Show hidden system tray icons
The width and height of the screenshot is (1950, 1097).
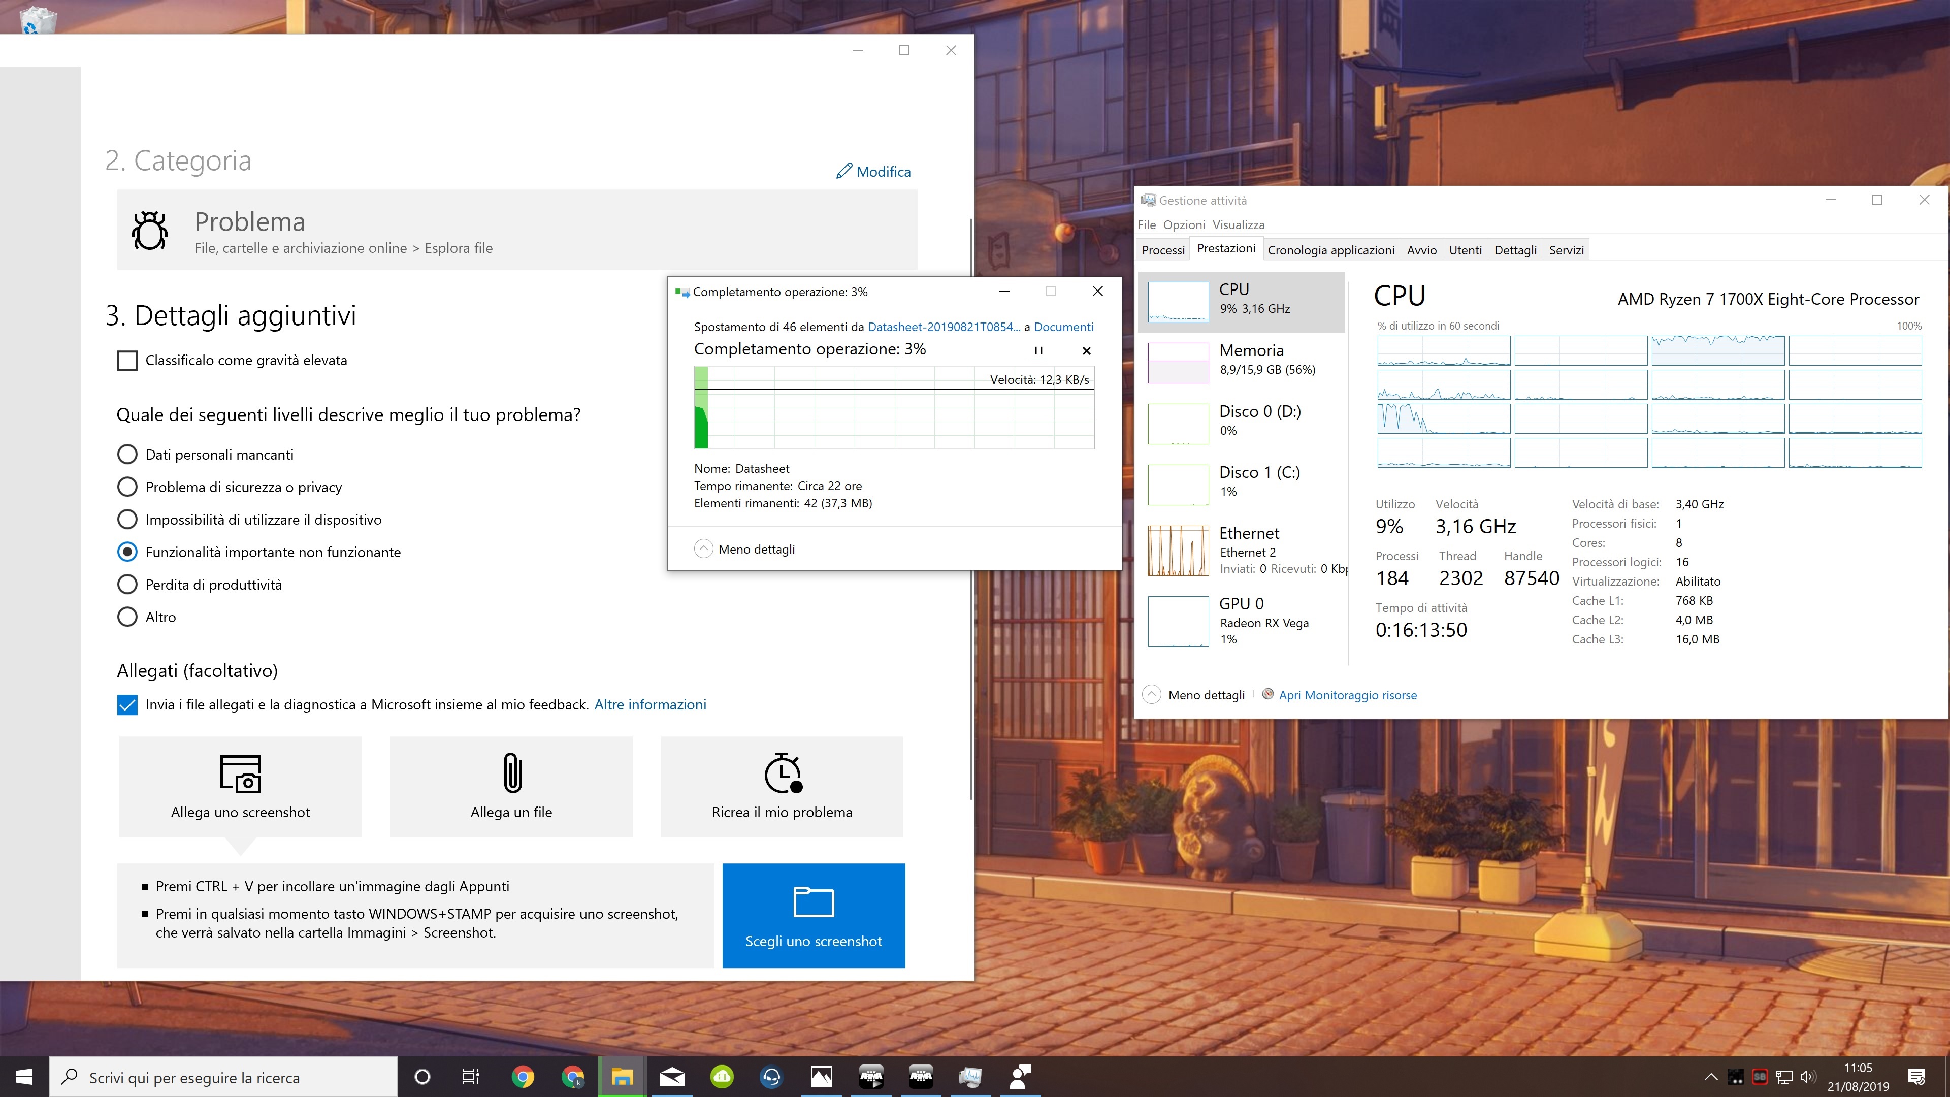(x=1710, y=1076)
